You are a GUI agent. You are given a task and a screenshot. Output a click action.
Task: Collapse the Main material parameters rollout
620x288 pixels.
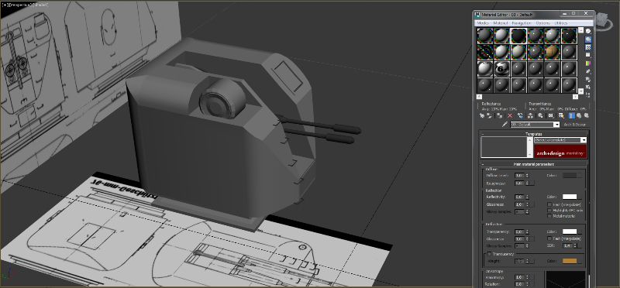[533, 164]
